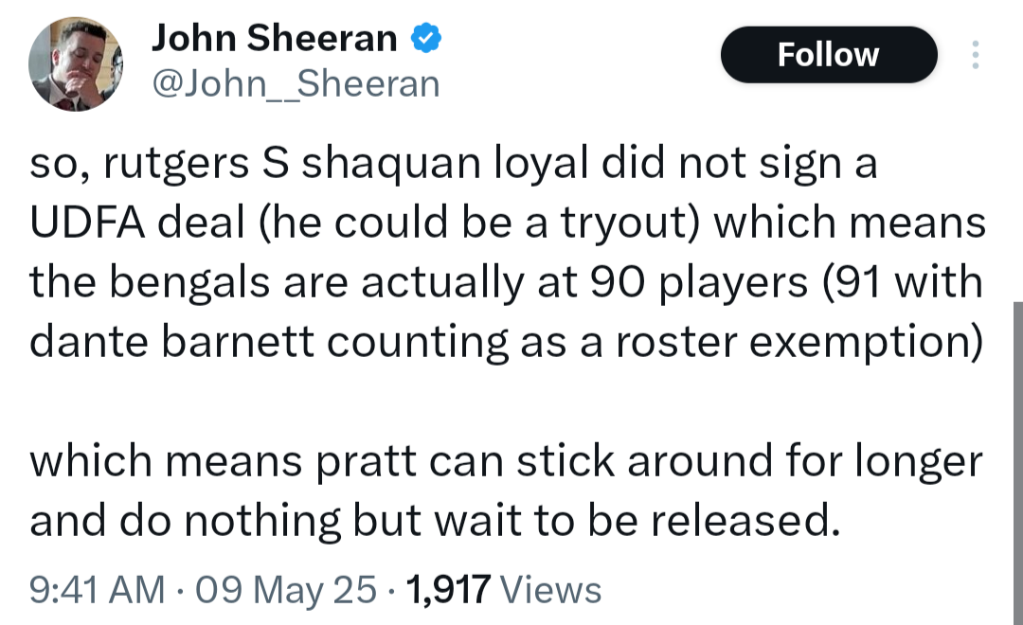The height and width of the screenshot is (625, 1023).
Task: Click the Views label beside the count
Action: [550, 589]
